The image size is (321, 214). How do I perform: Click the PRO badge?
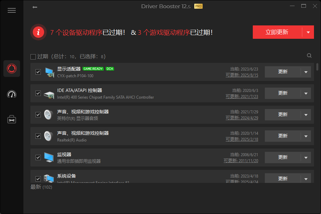pos(198,6)
